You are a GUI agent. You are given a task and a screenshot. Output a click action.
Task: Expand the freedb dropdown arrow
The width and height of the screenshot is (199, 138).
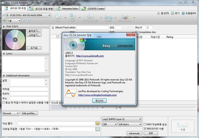click(x=116, y=18)
